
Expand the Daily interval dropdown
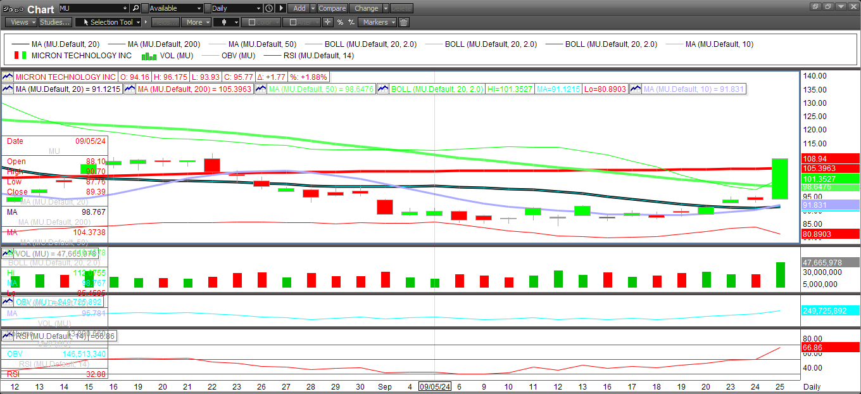tap(258, 8)
